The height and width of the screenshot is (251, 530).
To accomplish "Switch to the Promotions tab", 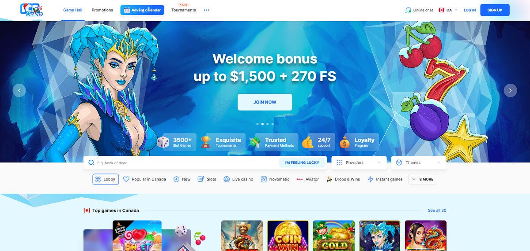I will pos(102,10).
